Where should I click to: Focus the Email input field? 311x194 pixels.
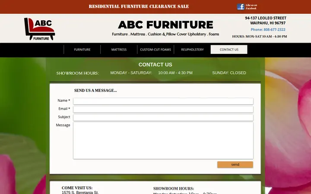163,109
